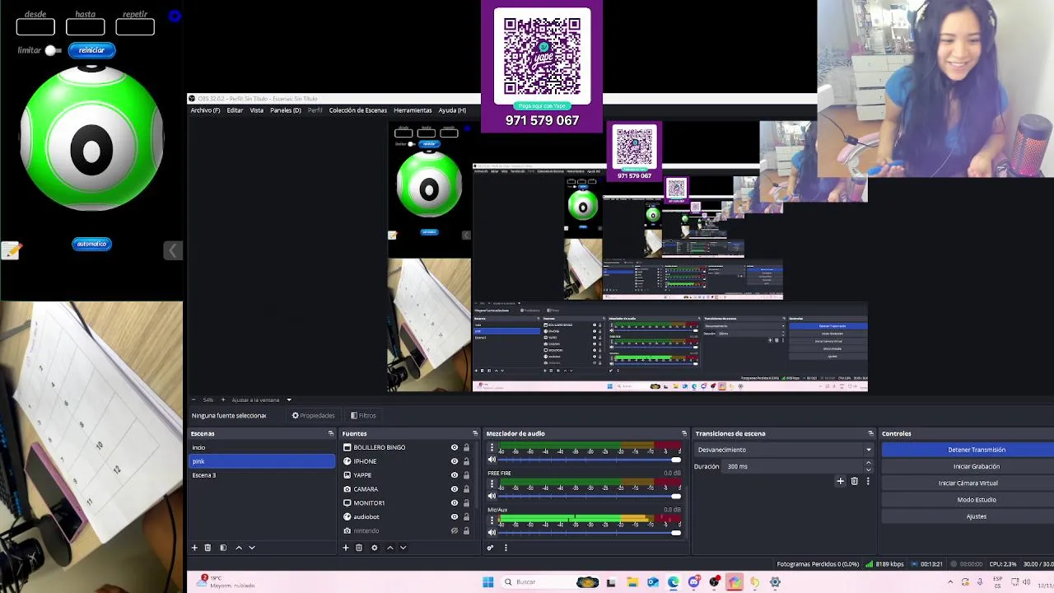Open advanced audio properties icon

(491, 548)
